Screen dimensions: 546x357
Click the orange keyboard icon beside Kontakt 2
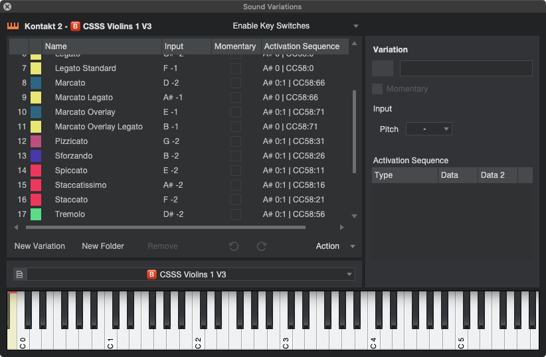click(x=13, y=26)
